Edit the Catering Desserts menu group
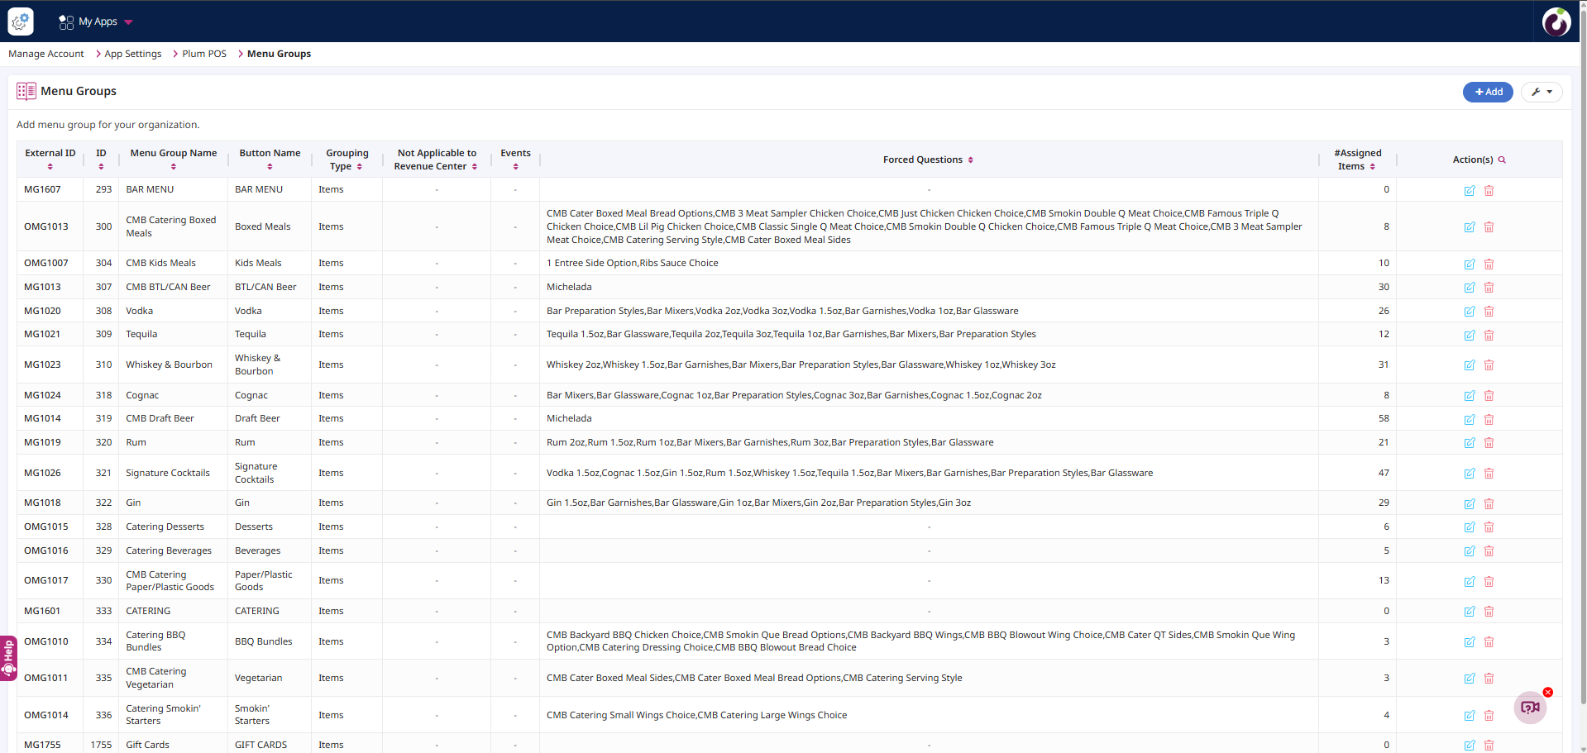 (1469, 527)
